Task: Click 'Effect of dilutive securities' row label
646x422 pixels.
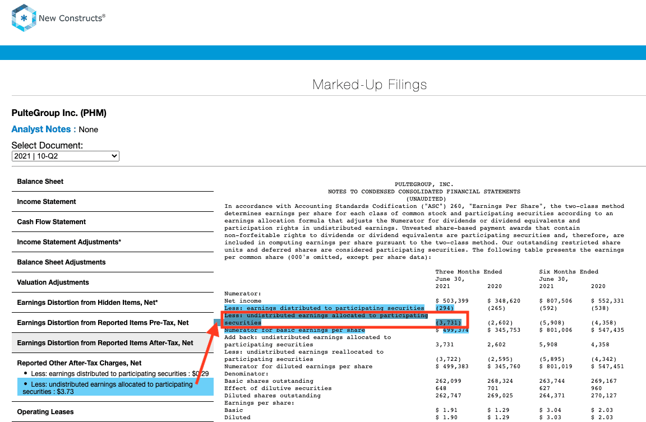Action: pos(278,388)
